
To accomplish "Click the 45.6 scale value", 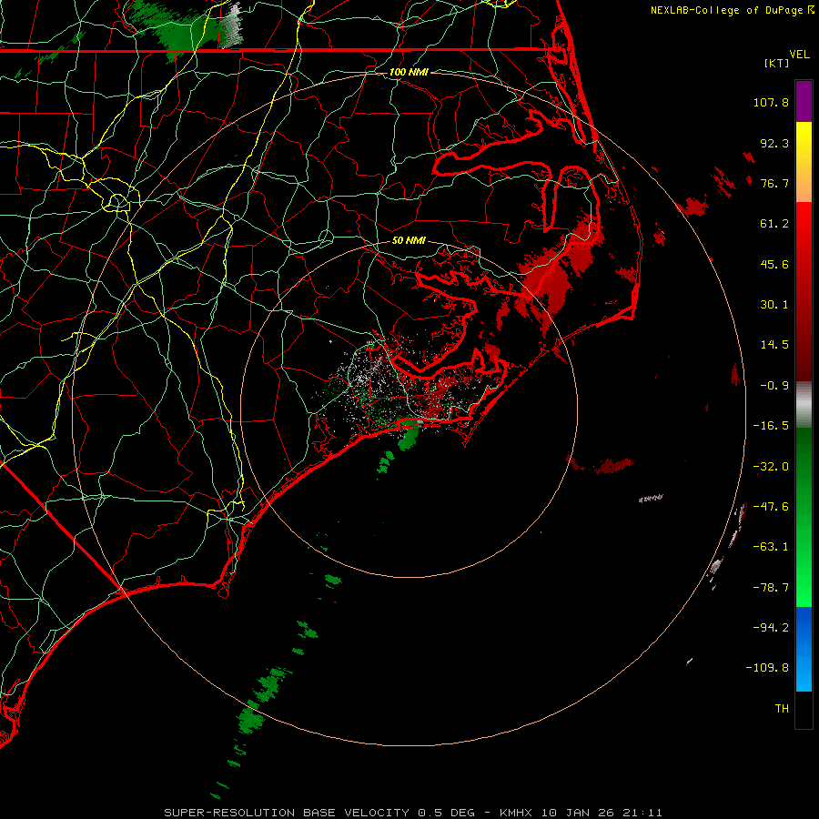I will point(774,264).
